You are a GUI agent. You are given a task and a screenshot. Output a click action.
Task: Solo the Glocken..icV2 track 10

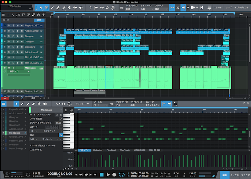click(13, 91)
